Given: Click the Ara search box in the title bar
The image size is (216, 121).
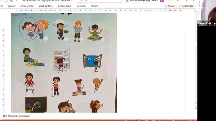Looking at the screenshot, I should point(100,1).
